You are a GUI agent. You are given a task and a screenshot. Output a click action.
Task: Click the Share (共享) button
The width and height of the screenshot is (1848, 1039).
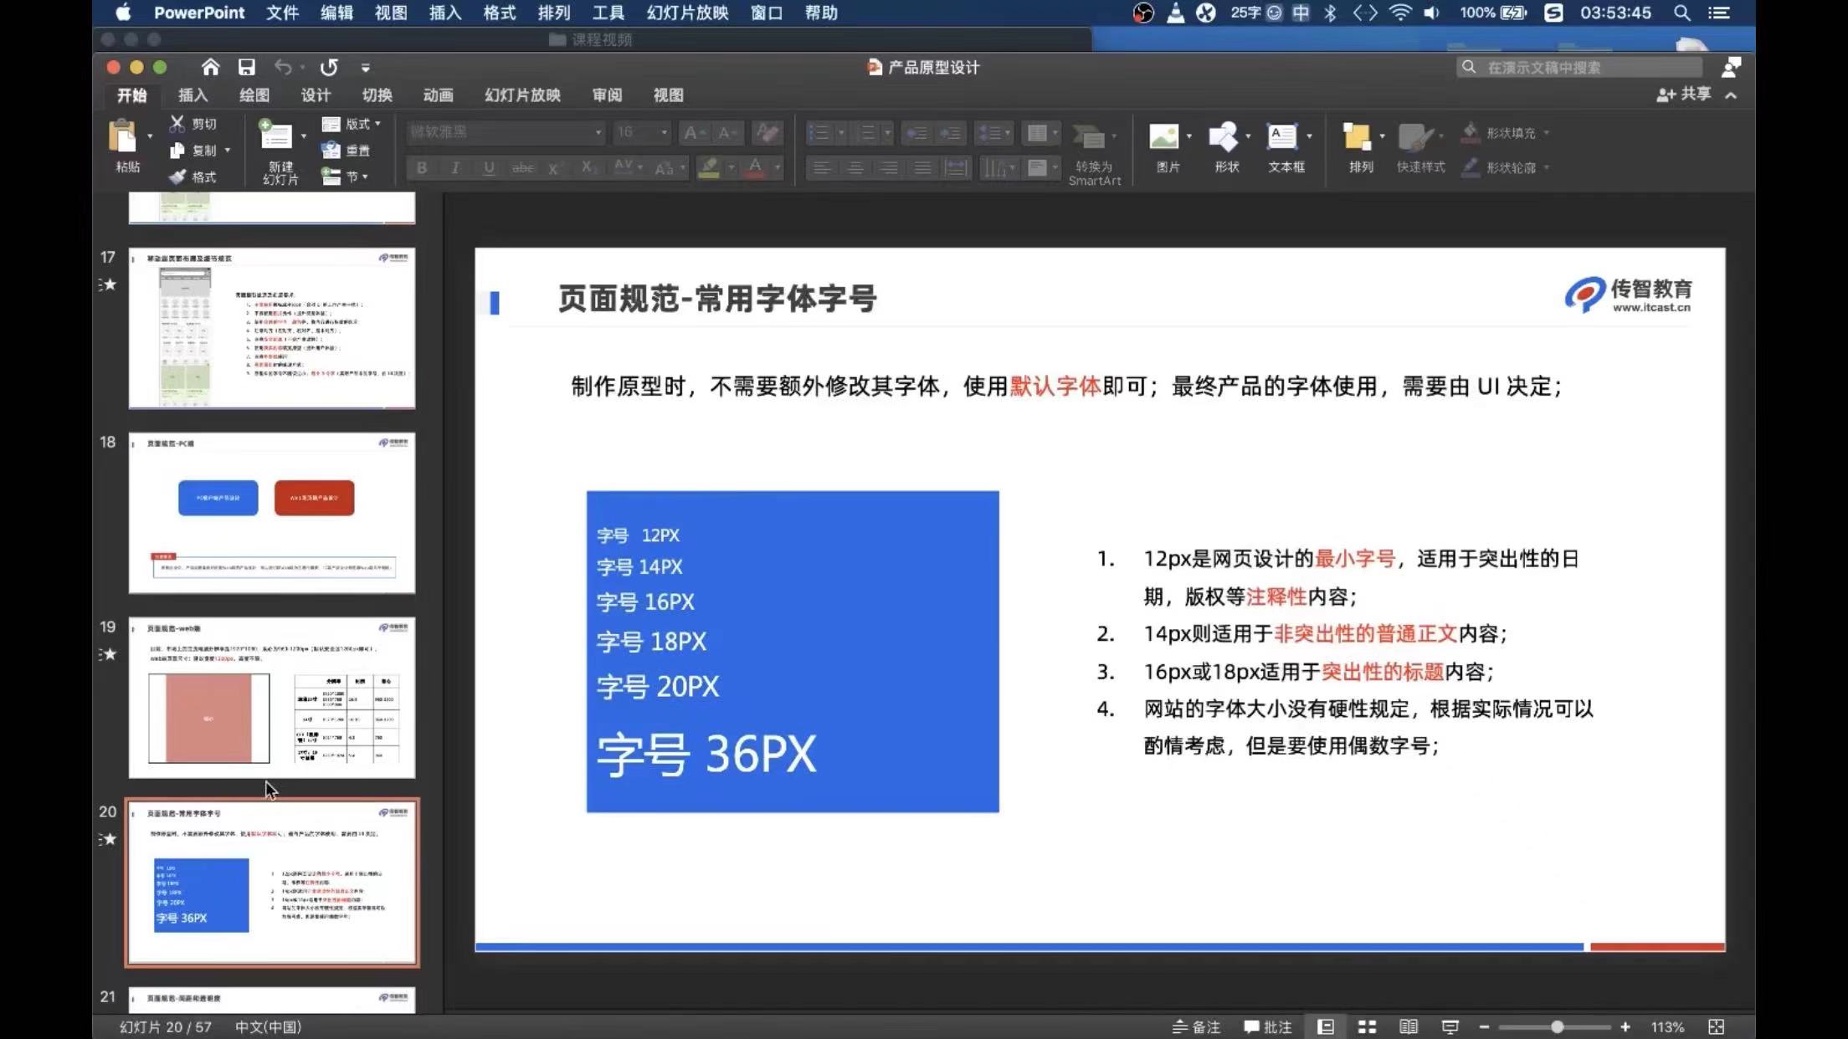coord(1684,95)
